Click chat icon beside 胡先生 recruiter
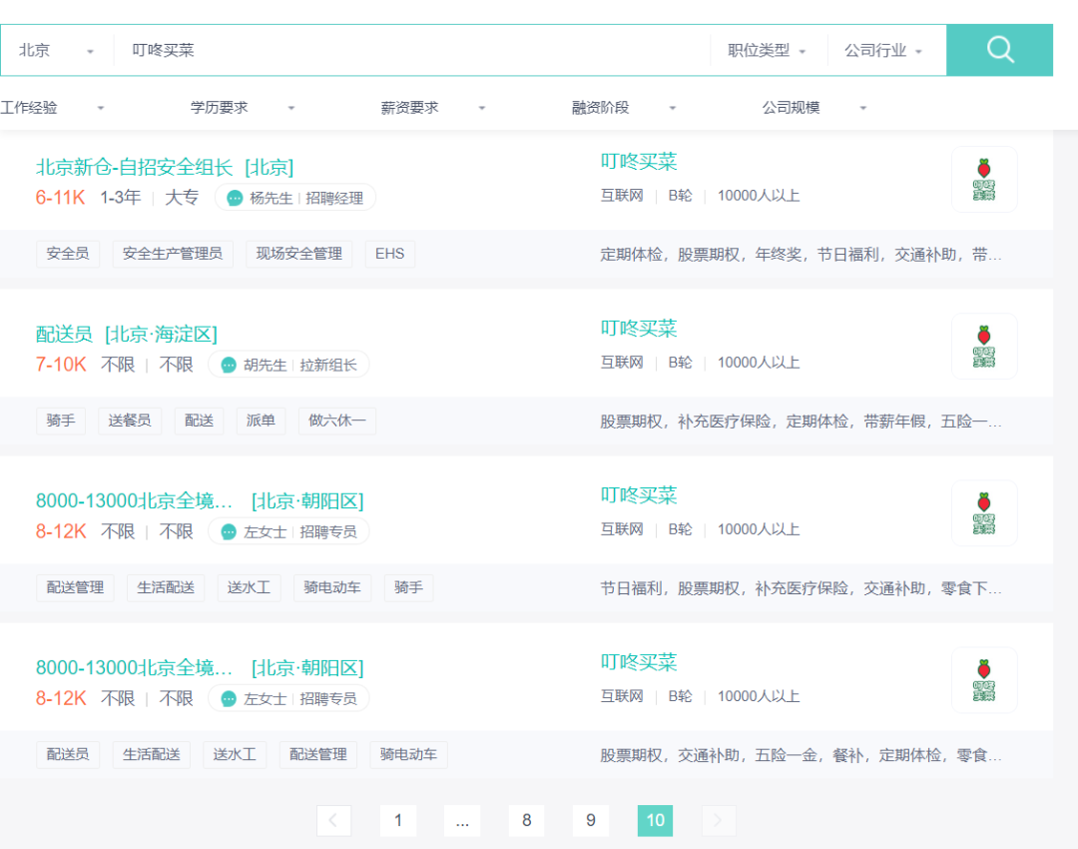The height and width of the screenshot is (849, 1078). point(229,365)
